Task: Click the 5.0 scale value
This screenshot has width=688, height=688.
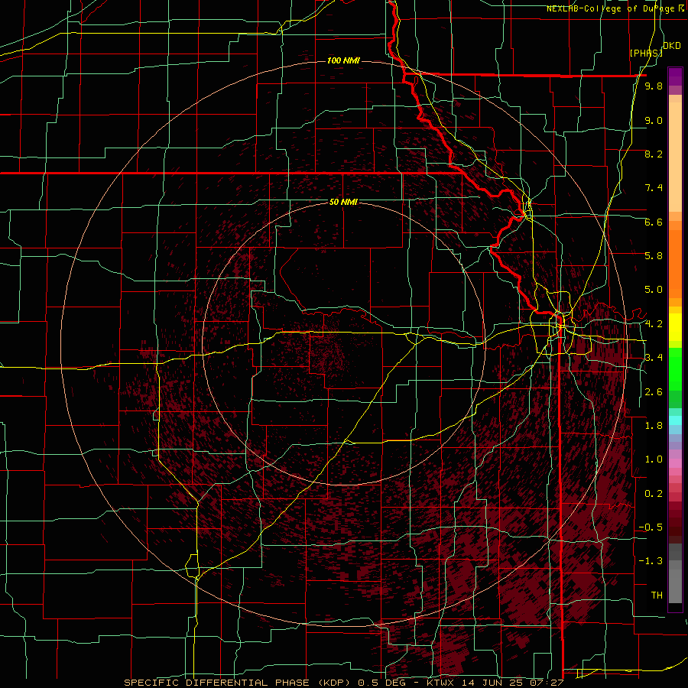Action: 654,290
